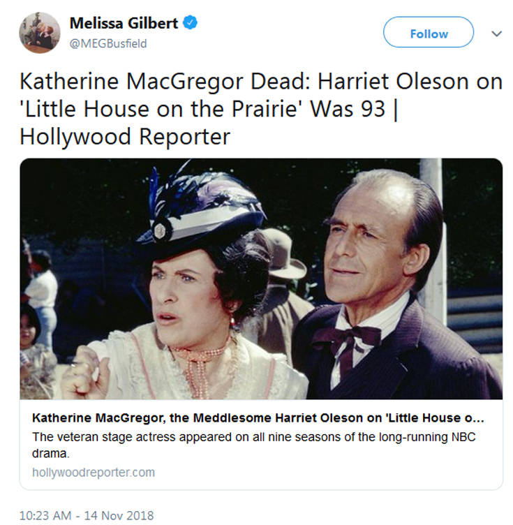Expand the tweet options chevron
This screenshot has width=513, height=525.
click(497, 33)
